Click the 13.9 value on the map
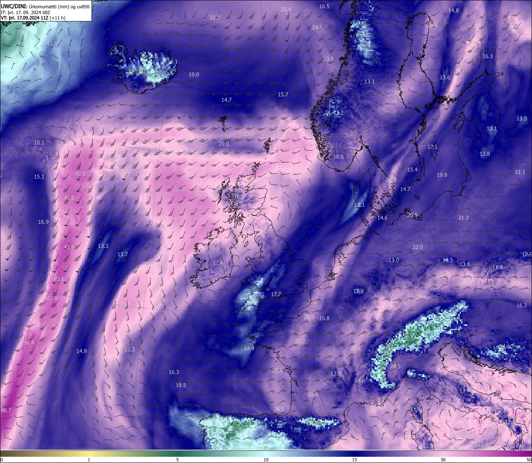Screen dimensions: 532x463 point(335,373)
